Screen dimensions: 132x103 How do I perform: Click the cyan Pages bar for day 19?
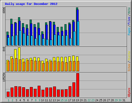(78, 33)
